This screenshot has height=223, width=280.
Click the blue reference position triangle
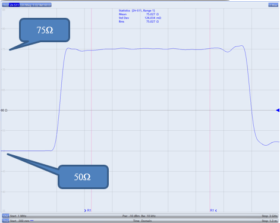click(278, 110)
